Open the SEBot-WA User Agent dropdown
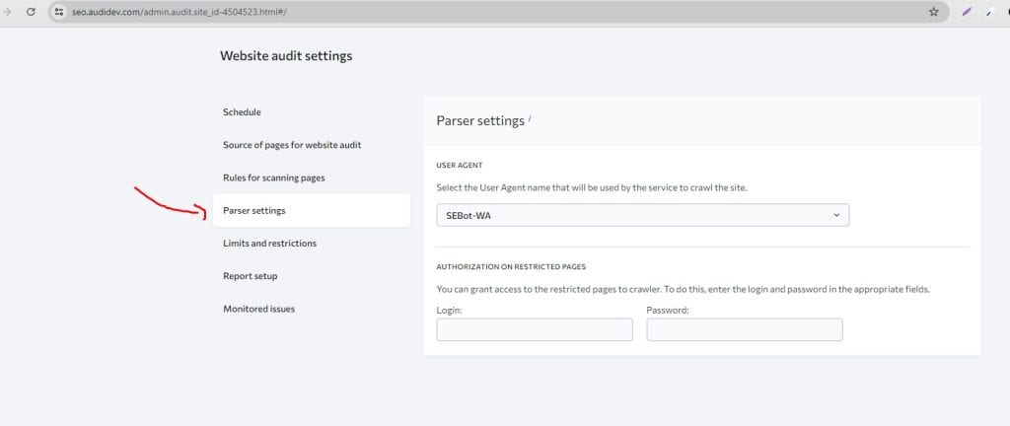The width and height of the screenshot is (1010, 426). point(643,215)
